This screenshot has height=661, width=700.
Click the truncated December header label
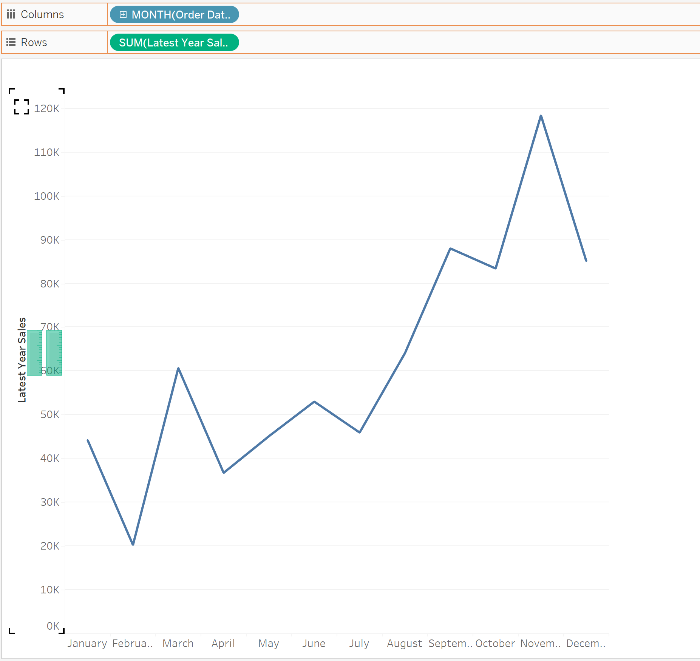click(x=586, y=643)
